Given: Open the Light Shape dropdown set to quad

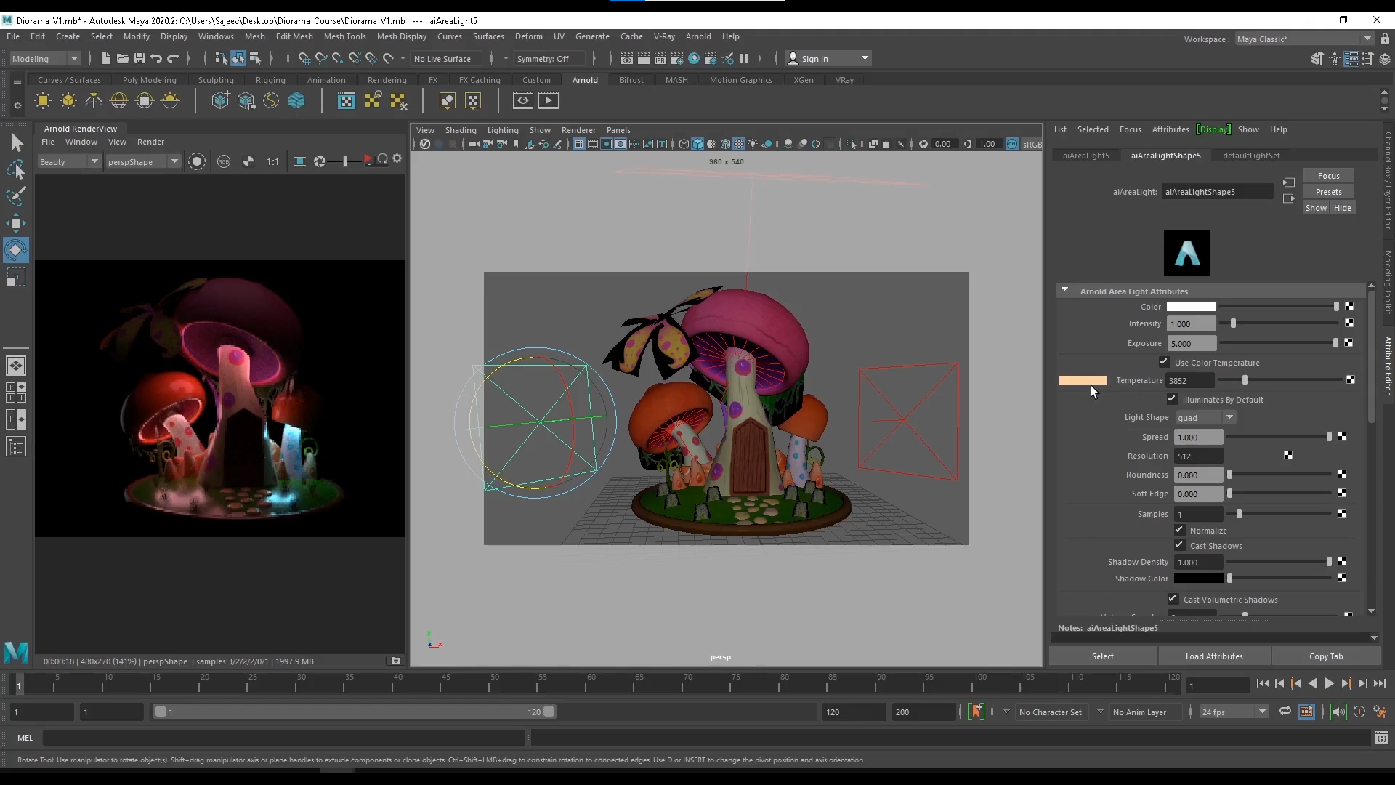Looking at the screenshot, I should pos(1205,417).
